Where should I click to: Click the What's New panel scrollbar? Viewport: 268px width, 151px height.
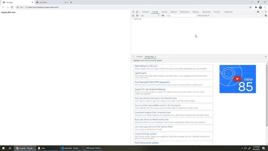267,95
